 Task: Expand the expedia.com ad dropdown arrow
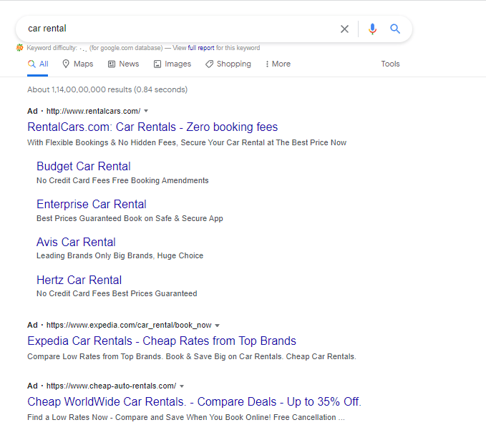pyautogui.click(x=218, y=326)
